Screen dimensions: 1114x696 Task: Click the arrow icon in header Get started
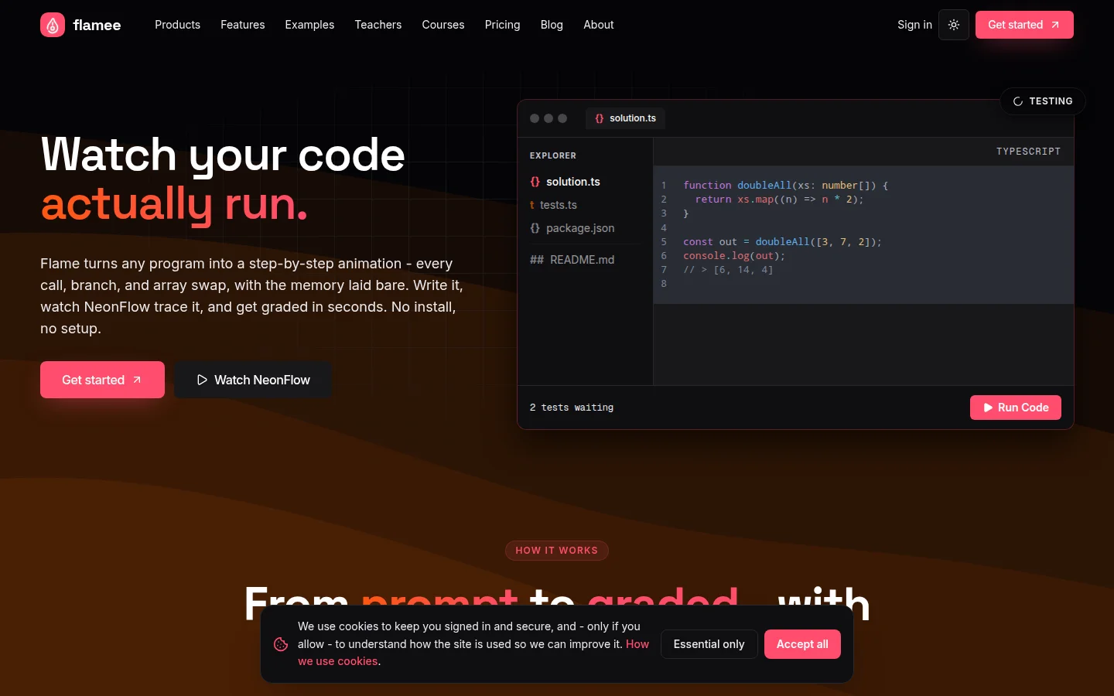tap(1055, 25)
